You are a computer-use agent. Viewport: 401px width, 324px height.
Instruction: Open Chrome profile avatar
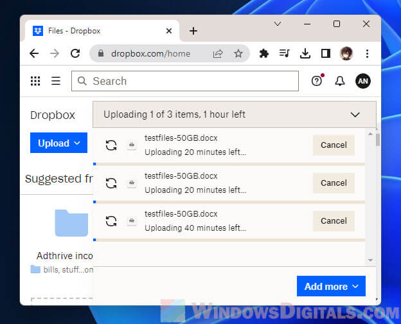pos(346,53)
